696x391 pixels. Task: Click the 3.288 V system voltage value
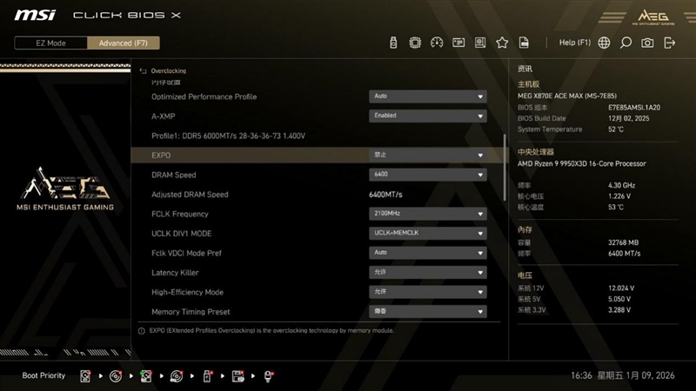pyautogui.click(x=619, y=310)
